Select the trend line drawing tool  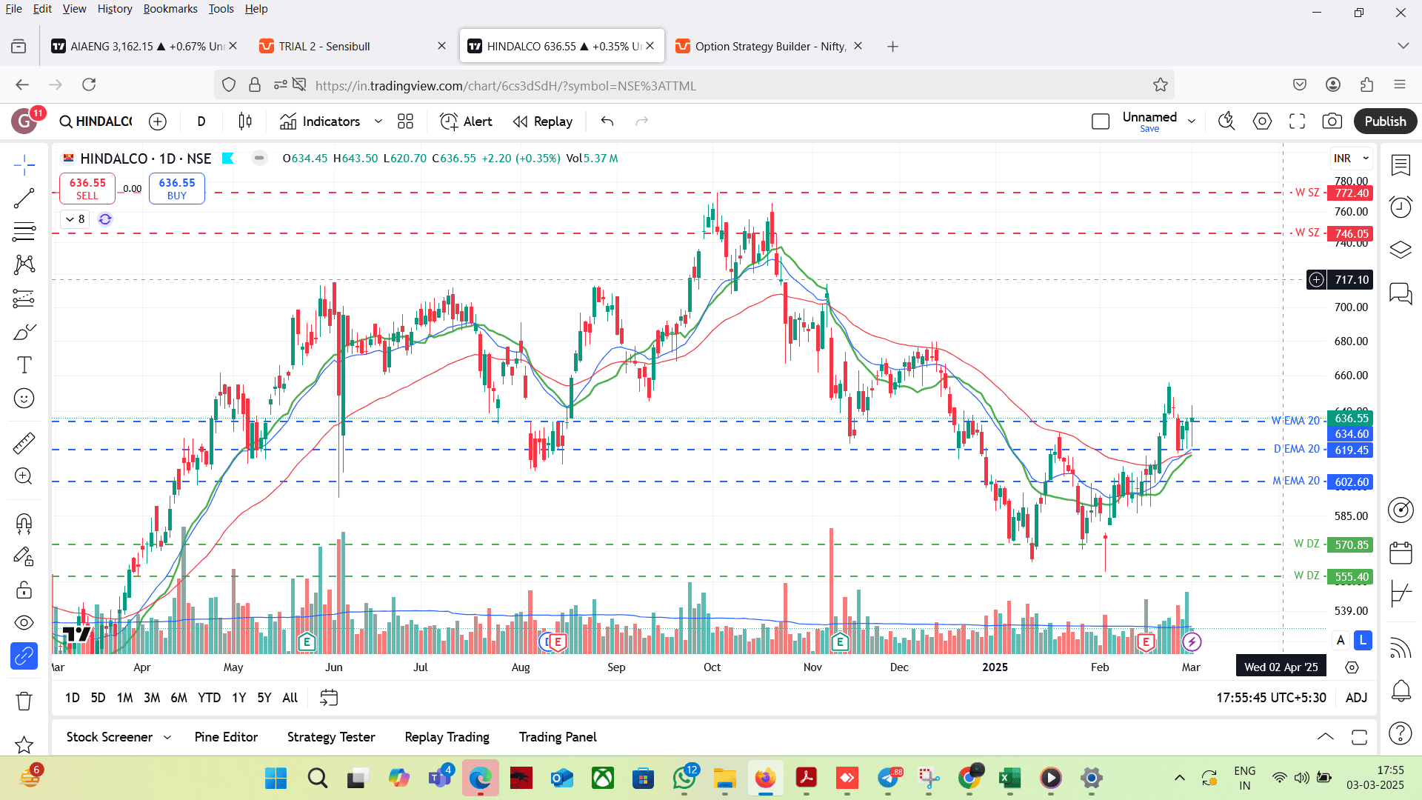(24, 198)
